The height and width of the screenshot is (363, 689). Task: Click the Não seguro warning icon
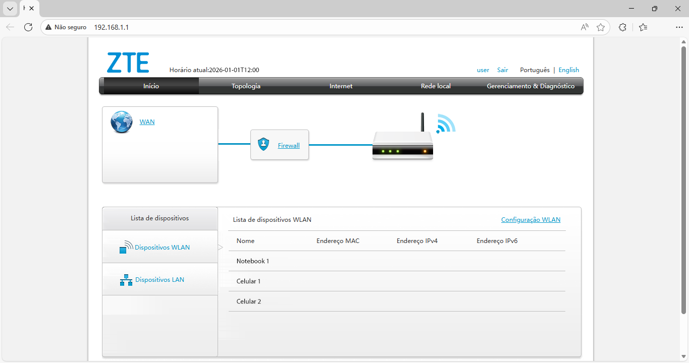[48, 27]
